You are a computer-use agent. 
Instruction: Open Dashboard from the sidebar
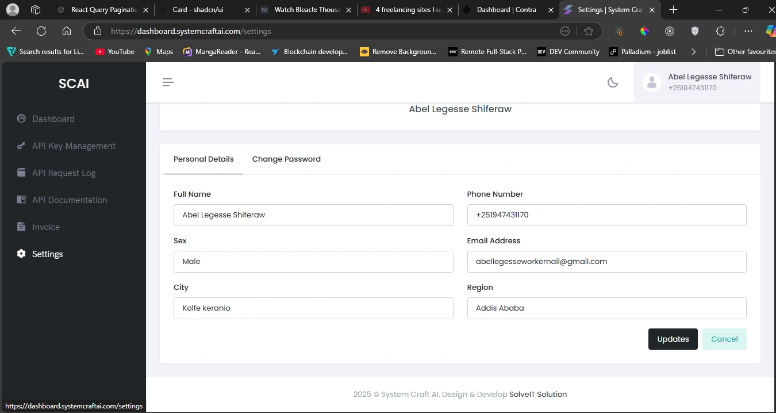click(x=53, y=119)
